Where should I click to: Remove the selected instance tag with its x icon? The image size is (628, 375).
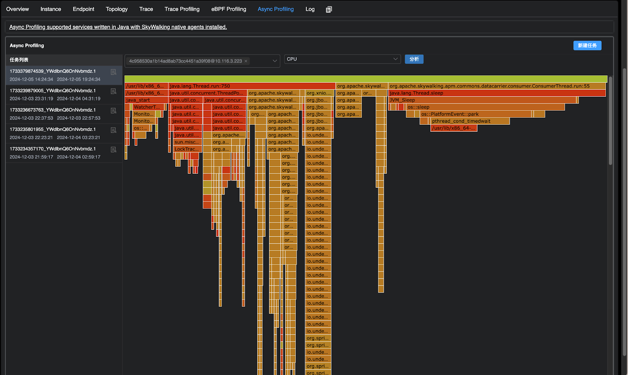pyautogui.click(x=246, y=61)
